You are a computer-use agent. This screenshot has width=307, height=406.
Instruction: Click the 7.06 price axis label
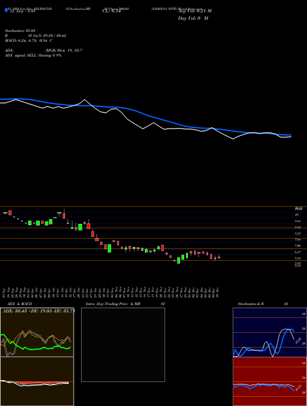tap(298, 245)
